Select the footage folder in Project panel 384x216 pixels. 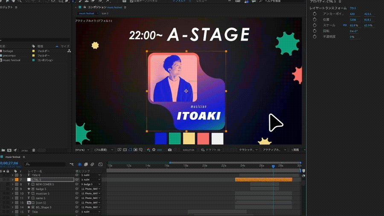[x=8, y=51]
